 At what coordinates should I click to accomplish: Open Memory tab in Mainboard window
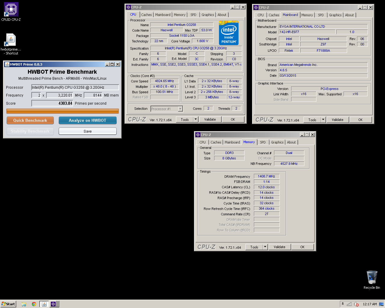(x=307, y=15)
